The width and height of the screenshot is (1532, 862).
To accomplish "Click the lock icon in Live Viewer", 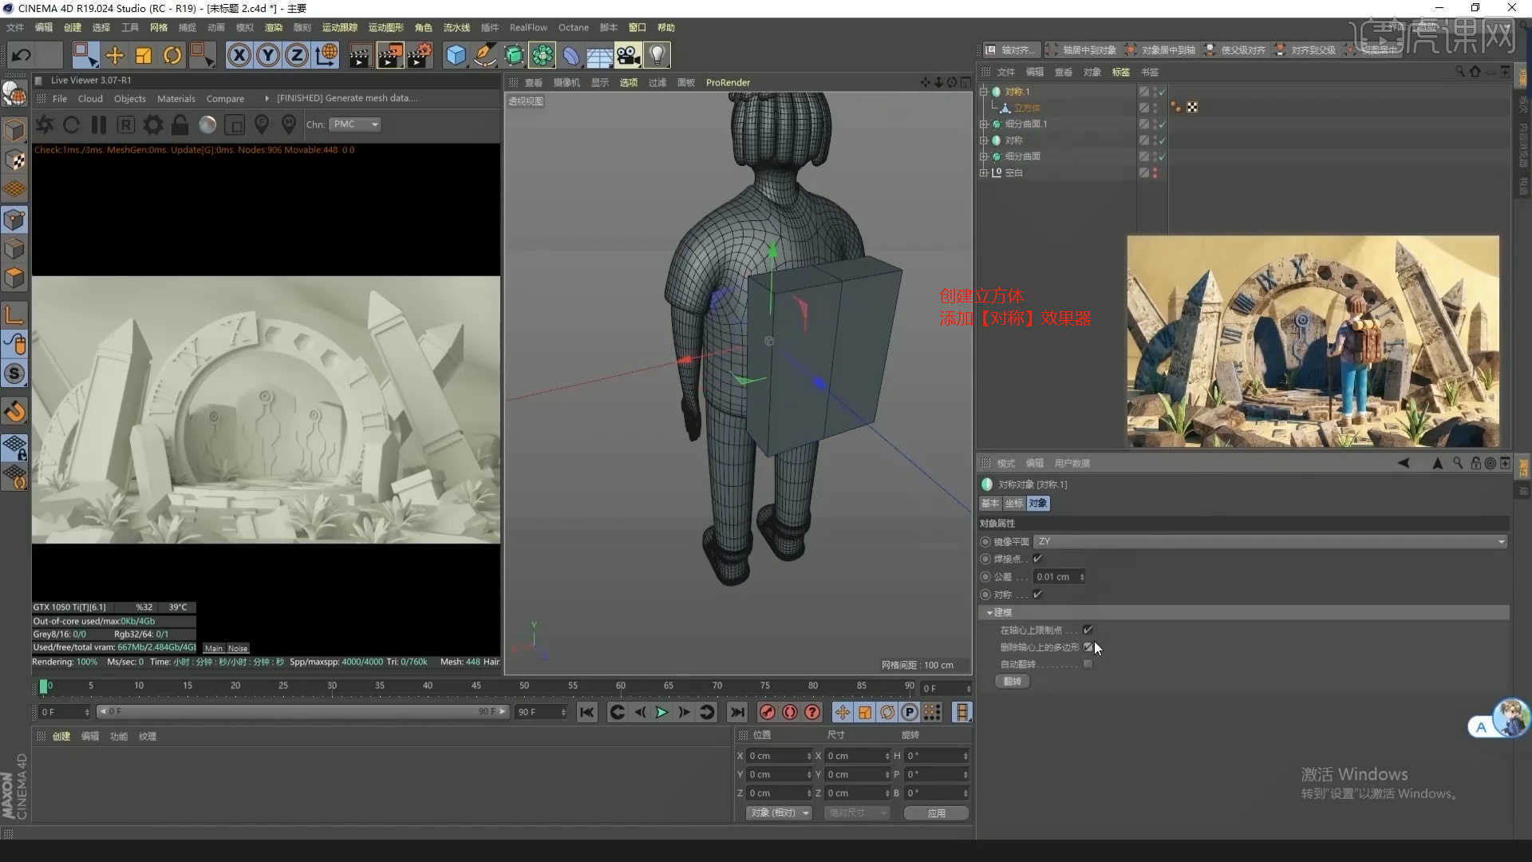I will click(180, 125).
